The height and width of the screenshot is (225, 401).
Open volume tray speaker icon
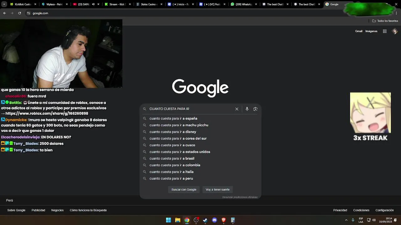point(374,220)
